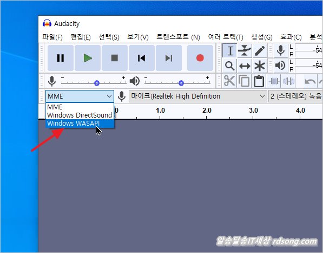Viewport: 323px width, 253px height.
Task: Choose Windows DirectSound from host list
Action: point(80,115)
